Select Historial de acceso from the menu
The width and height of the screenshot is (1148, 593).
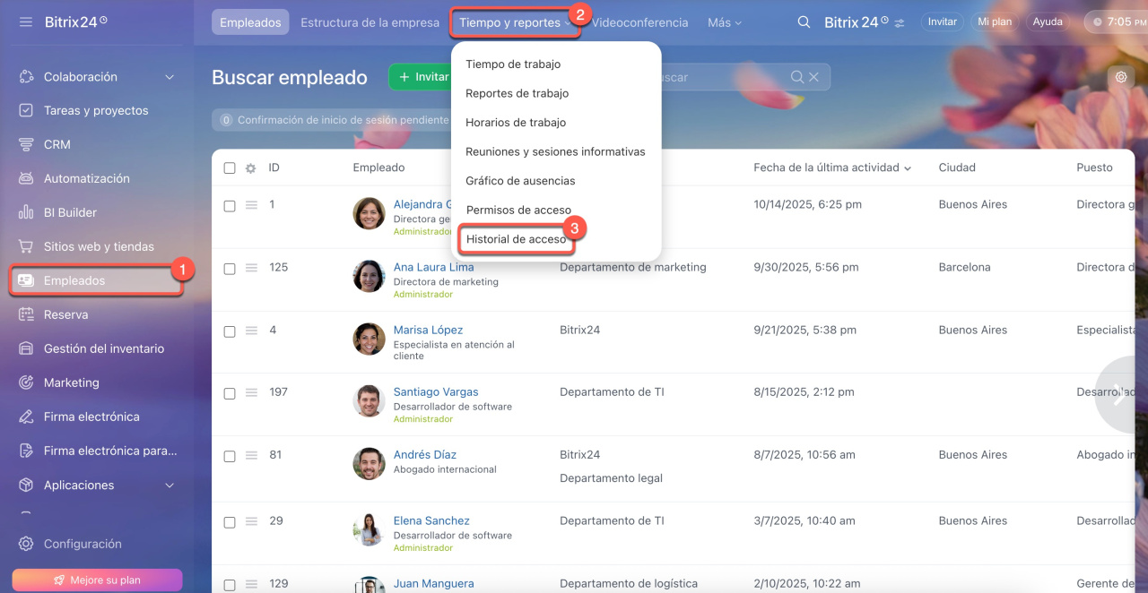517,239
